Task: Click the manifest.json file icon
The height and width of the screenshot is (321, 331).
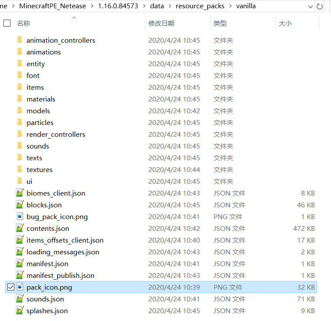Action: pos(20,264)
